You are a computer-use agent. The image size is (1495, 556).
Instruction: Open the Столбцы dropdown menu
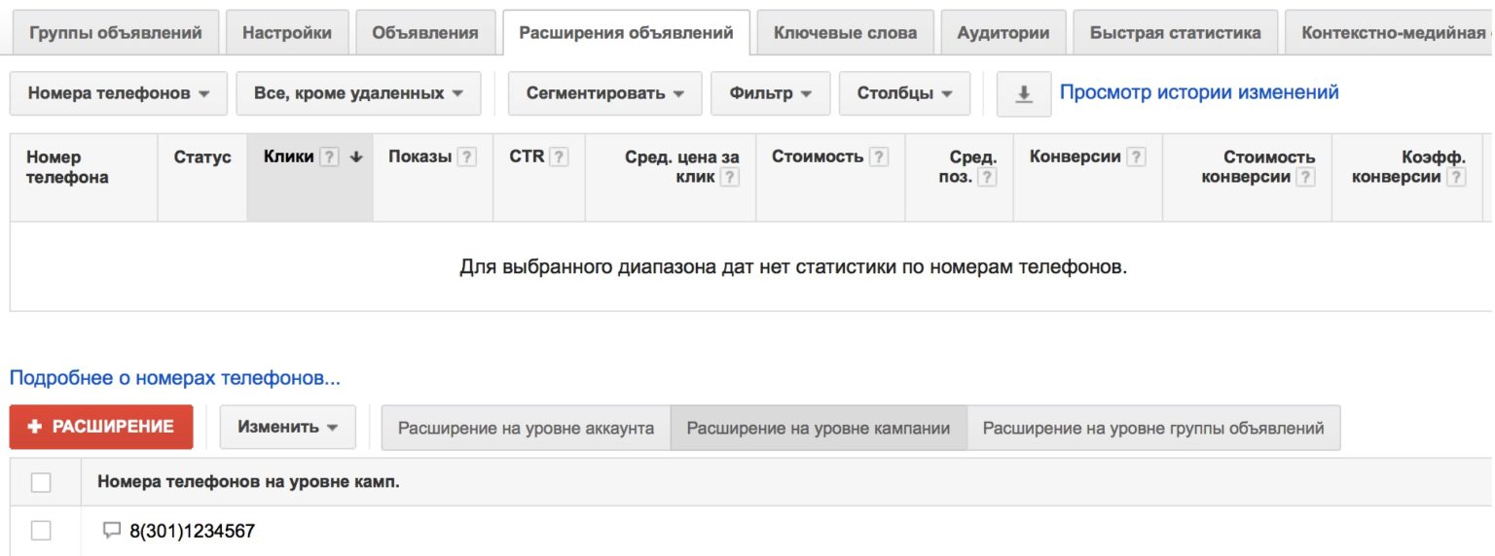[904, 94]
